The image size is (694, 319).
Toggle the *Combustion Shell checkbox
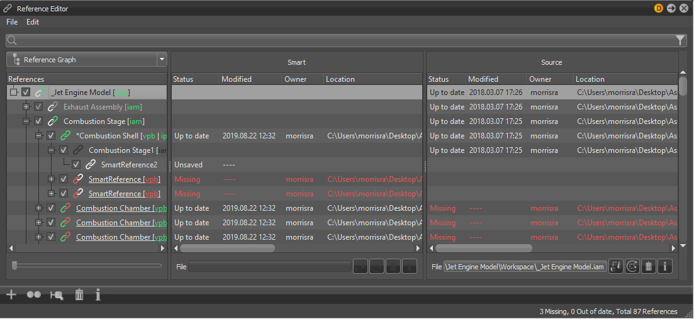[51, 136]
